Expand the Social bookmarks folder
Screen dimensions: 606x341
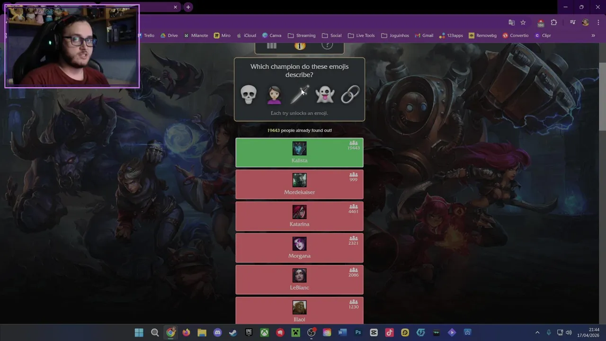pos(331,36)
